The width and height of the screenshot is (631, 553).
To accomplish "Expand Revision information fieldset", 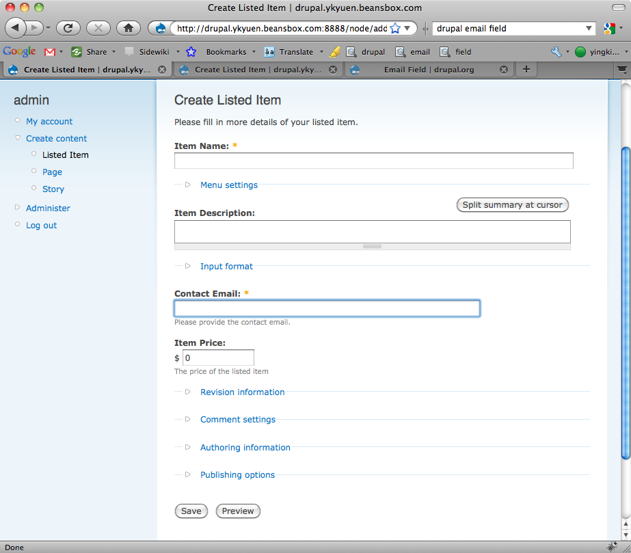I will 242,392.
